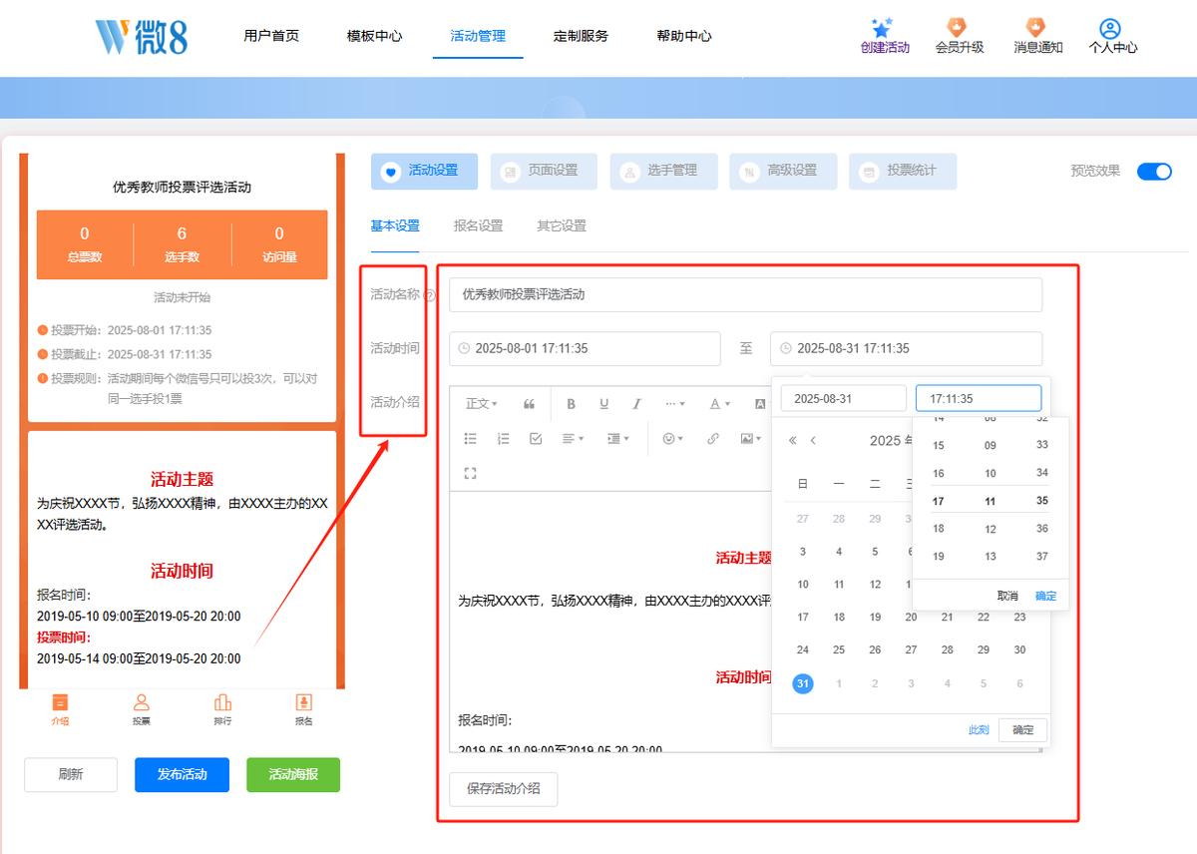Click 保存活动介绍 button
The height and width of the screenshot is (854, 1197).
[x=504, y=788]
